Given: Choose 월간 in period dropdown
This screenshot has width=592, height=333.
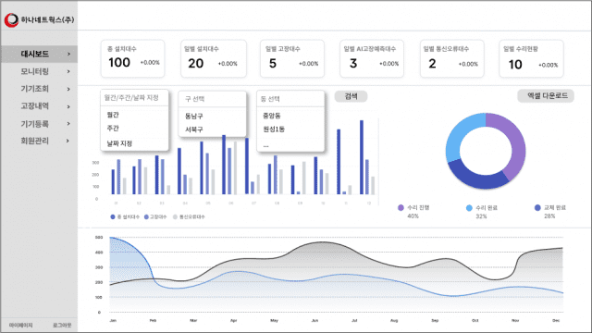Looking at the screenshot, I should 113,115.
